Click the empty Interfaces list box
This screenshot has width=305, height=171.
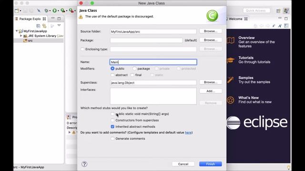[153, 96]
